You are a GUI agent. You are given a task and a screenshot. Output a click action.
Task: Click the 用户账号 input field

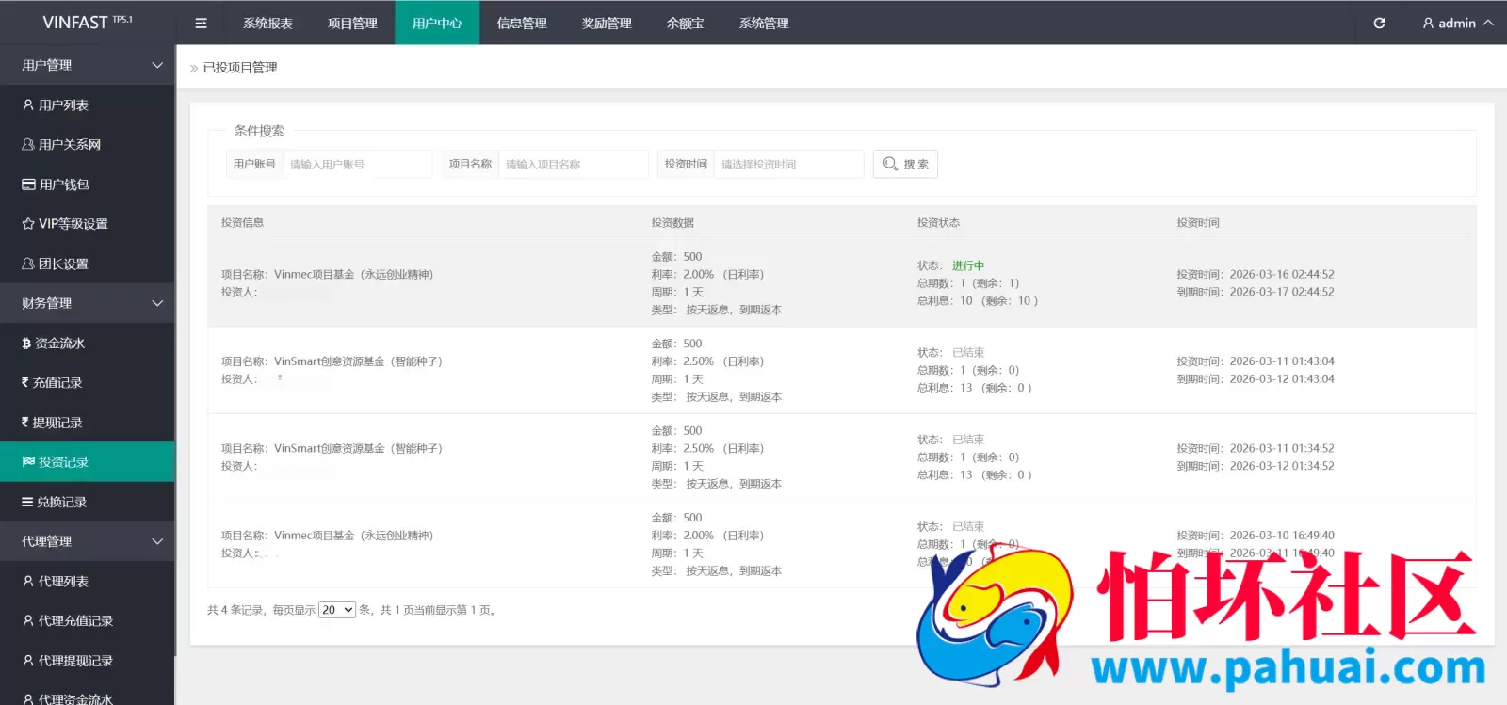(x=357, y=164)
